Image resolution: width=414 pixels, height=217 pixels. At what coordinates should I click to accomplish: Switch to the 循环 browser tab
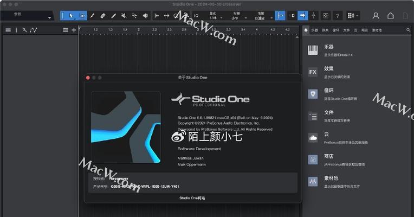(x=336, y=30)
